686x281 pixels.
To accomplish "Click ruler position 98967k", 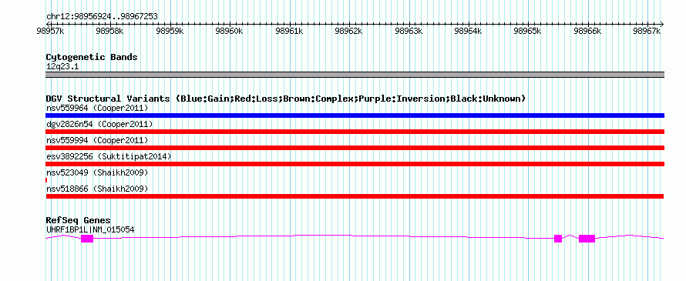I will (647, 31).
